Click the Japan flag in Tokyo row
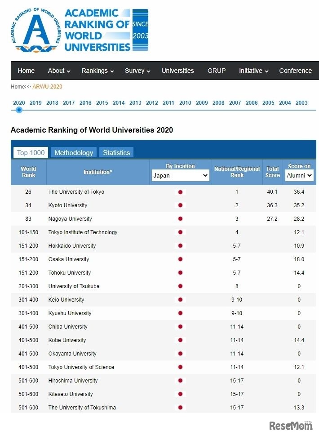This screenshot has height=436, width=319. coord(180,192)
